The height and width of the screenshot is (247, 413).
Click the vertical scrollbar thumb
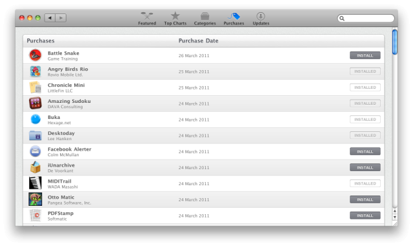(x=394, y=42)
